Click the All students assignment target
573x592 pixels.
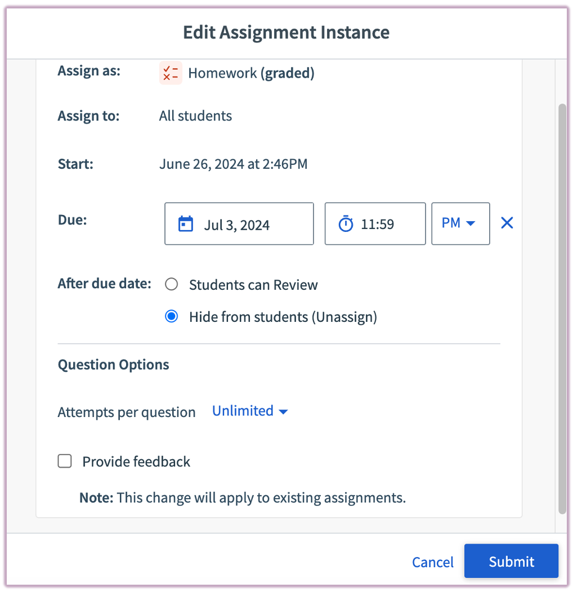195,116
